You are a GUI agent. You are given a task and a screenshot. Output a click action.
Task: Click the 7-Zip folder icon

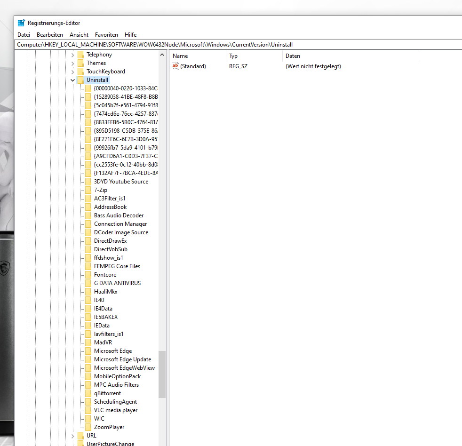click(x=88, y=190)
